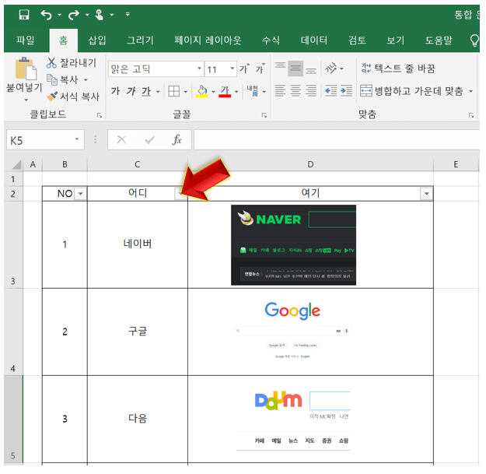The width and height of the screenshot is (486, 474).
Task: Click the lightbulb Tell Me icon
Action: pyautogui.click(x=474, y=40)
